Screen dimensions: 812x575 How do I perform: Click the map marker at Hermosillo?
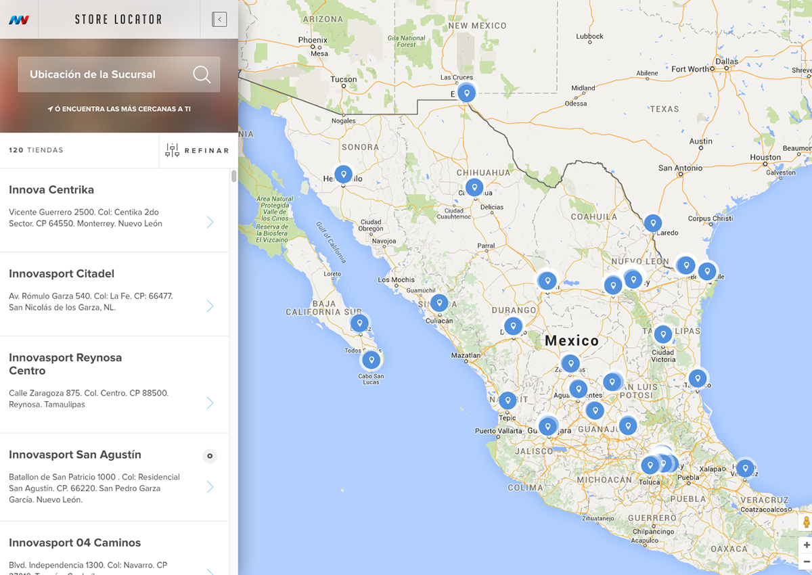pyautogui.click(x=344, y=175)
